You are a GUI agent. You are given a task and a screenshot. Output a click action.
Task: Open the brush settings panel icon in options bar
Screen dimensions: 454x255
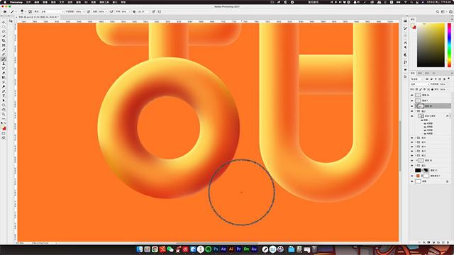pyautogui.click(x=30, y=11)
